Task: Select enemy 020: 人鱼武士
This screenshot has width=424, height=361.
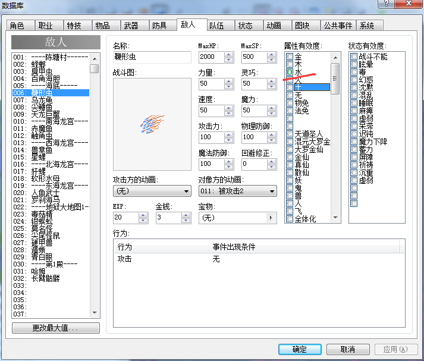Action: pyautogui.click(x=51, y=193)
